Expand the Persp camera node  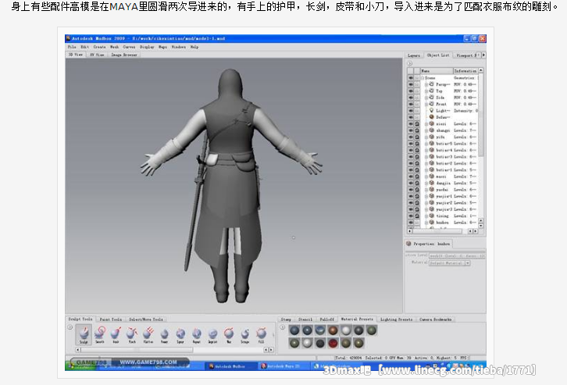tap(426, 84)
